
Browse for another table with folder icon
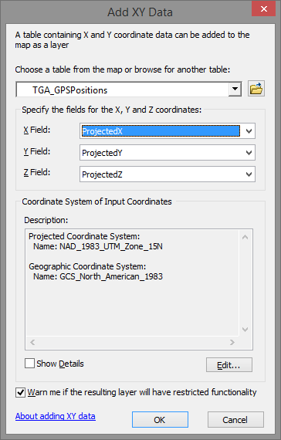tap(256, 89)
